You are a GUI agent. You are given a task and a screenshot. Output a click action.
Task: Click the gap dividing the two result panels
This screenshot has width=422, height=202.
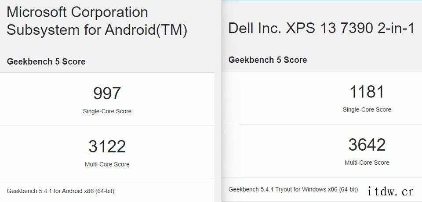[218, 101]
